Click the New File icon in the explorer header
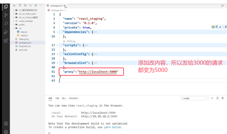The image size is (227, 134). pyautogui.click(x=20, y=6)
